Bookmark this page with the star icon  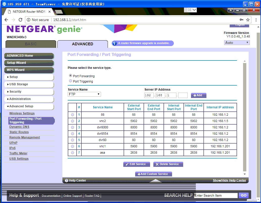[248, 20]
